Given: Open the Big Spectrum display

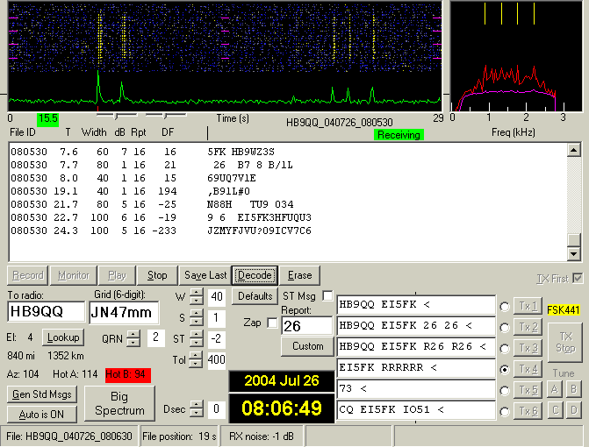Looking at the screenshot, I should click(120, 403).
